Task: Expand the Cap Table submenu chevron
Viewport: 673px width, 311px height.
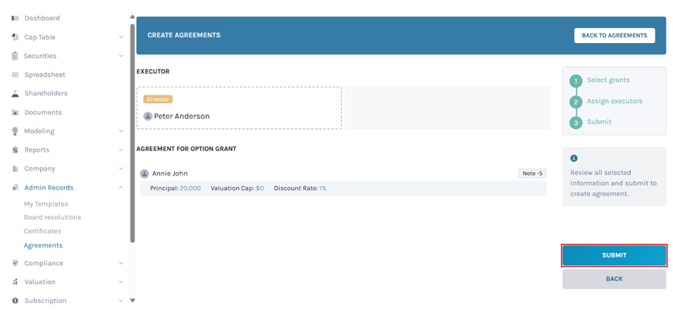Action: click(x=121, y=37)
